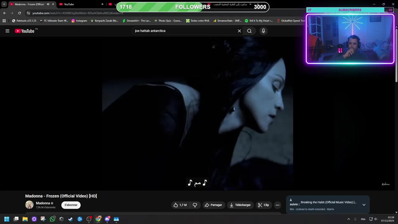Click the FRA language indicator
Viewport: 398px width, 224px height.
[363, 219]
